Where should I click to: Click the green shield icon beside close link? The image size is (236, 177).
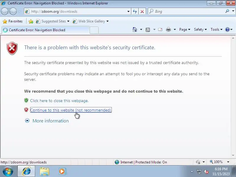(26, 100)
